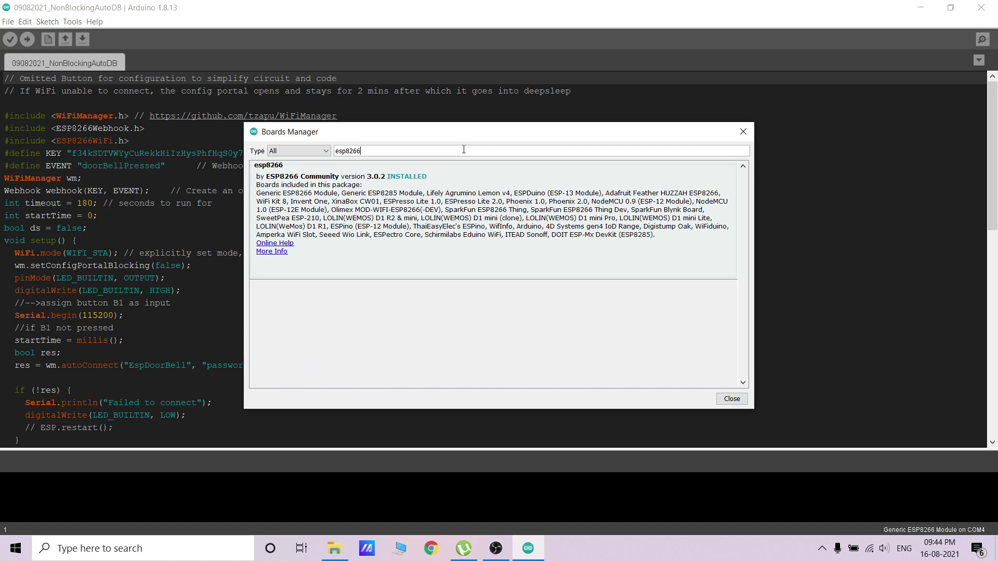This screenshot has width=998, height=561.
Task: Open the volume speaker tray icon
Action: [x=884, y=549]
